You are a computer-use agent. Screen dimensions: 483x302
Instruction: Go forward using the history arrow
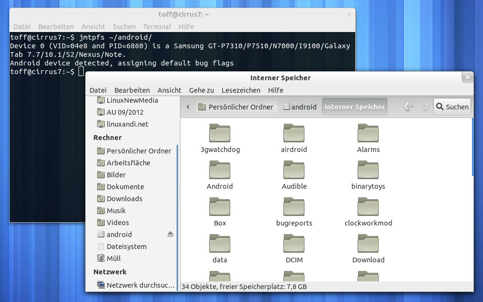point(424,107)
